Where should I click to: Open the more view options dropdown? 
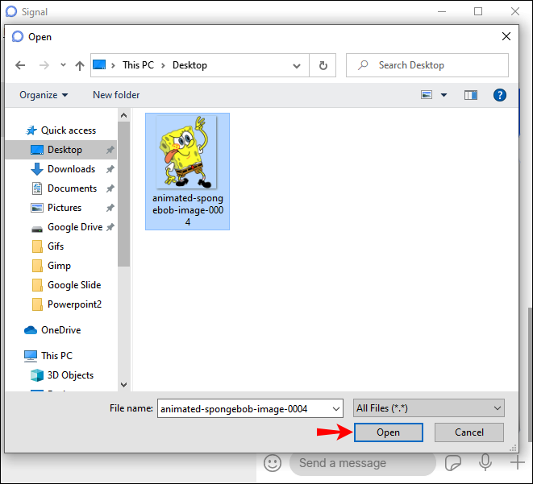click(443, 95)
